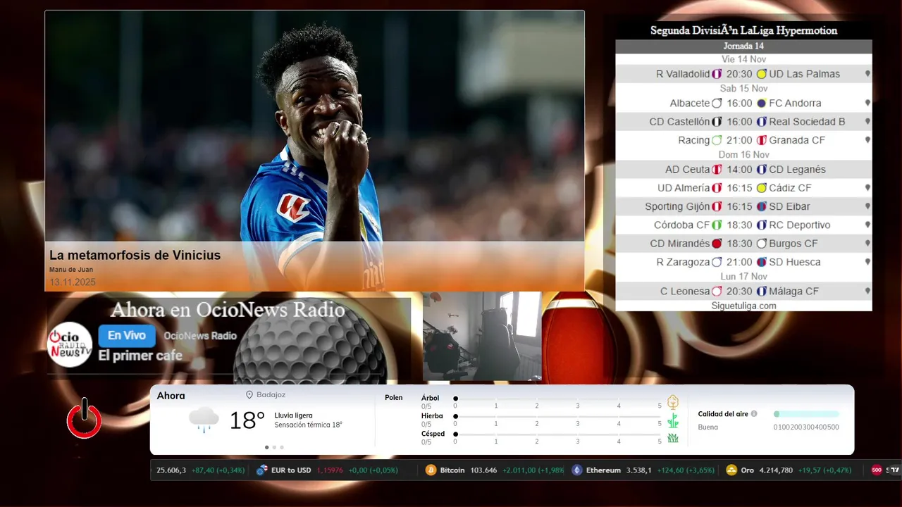Click the En Vivo live button
The height and width of the screenshot is (507, 902).
(127, 336)
